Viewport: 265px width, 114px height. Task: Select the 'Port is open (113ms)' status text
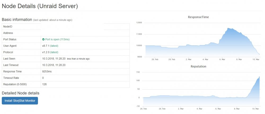tap(57, 40)
